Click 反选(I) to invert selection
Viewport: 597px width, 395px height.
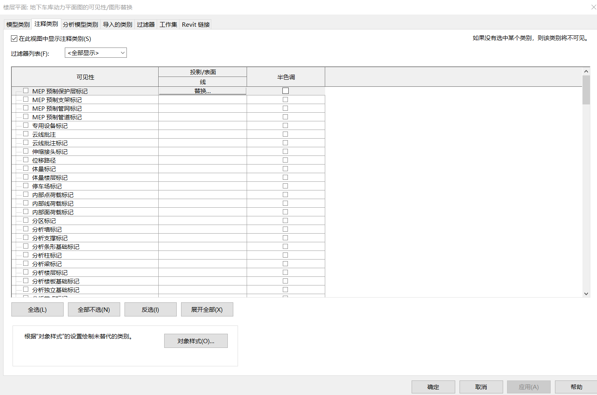click(150, 309)
